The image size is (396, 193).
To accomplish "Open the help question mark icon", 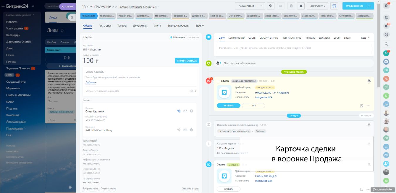I will pyautogui.click(x=386, y=6).
